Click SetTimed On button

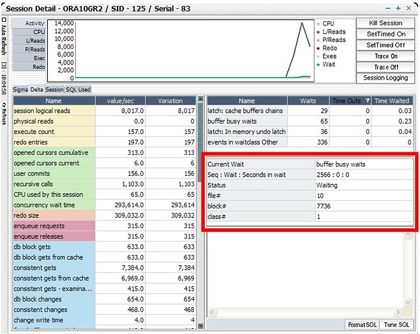tap(386, 34)
